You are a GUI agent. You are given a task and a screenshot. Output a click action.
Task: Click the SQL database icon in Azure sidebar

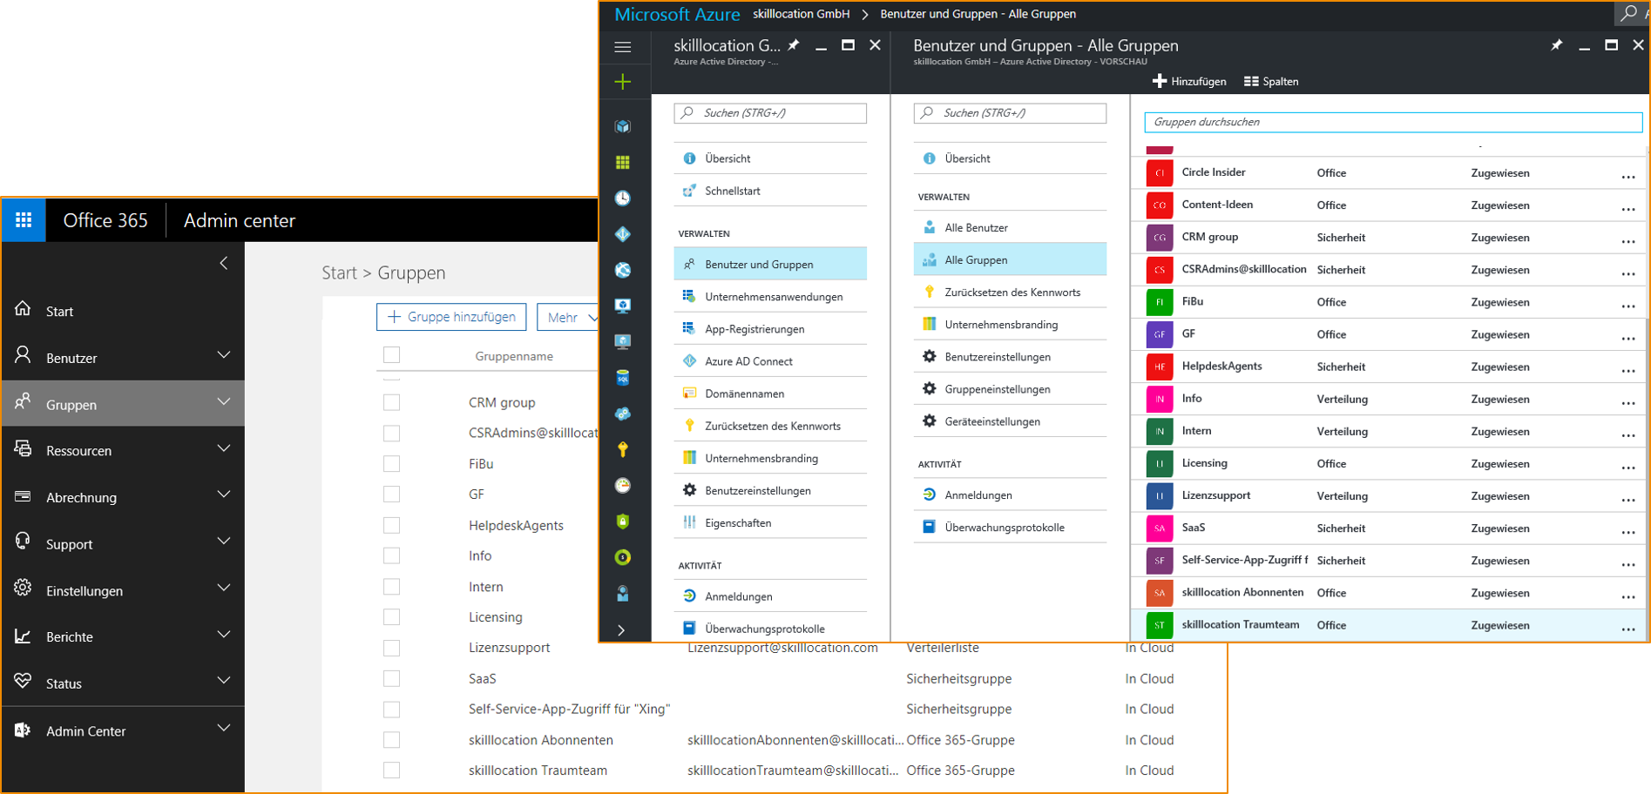pos(623,378)
